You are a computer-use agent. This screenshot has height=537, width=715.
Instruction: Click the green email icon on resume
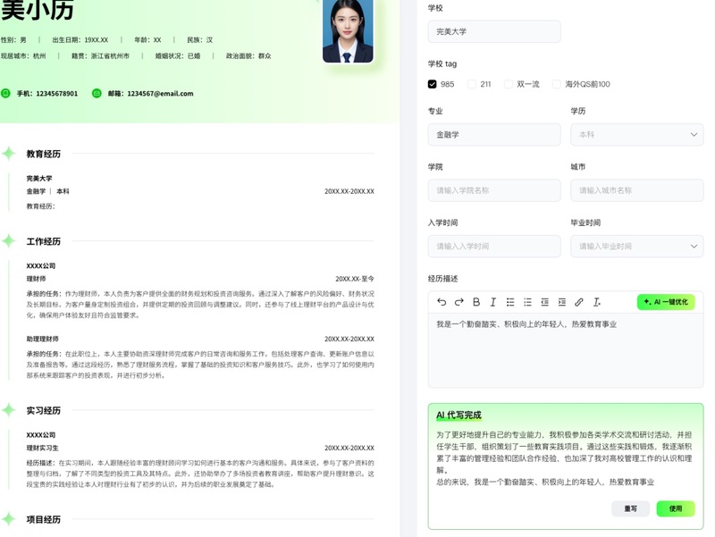tap(97, 94)
